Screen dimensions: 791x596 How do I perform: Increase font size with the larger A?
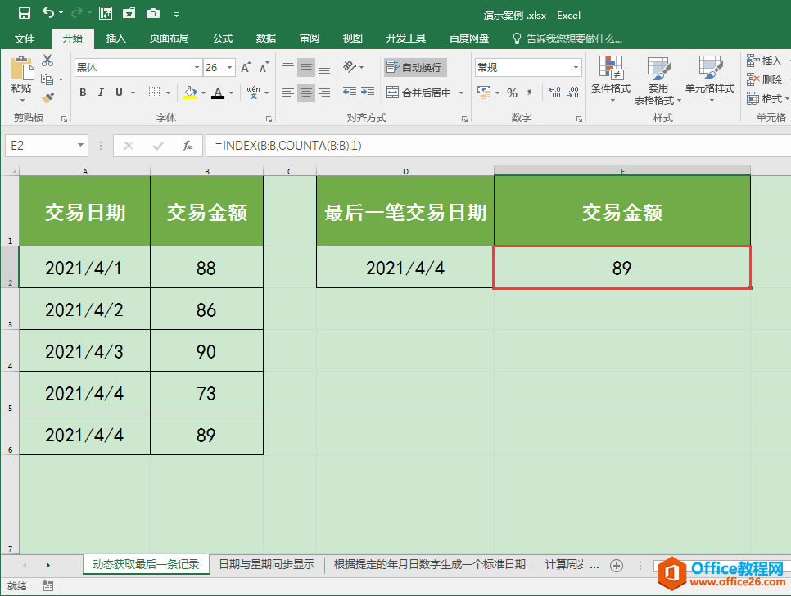[x=246, y=68]
